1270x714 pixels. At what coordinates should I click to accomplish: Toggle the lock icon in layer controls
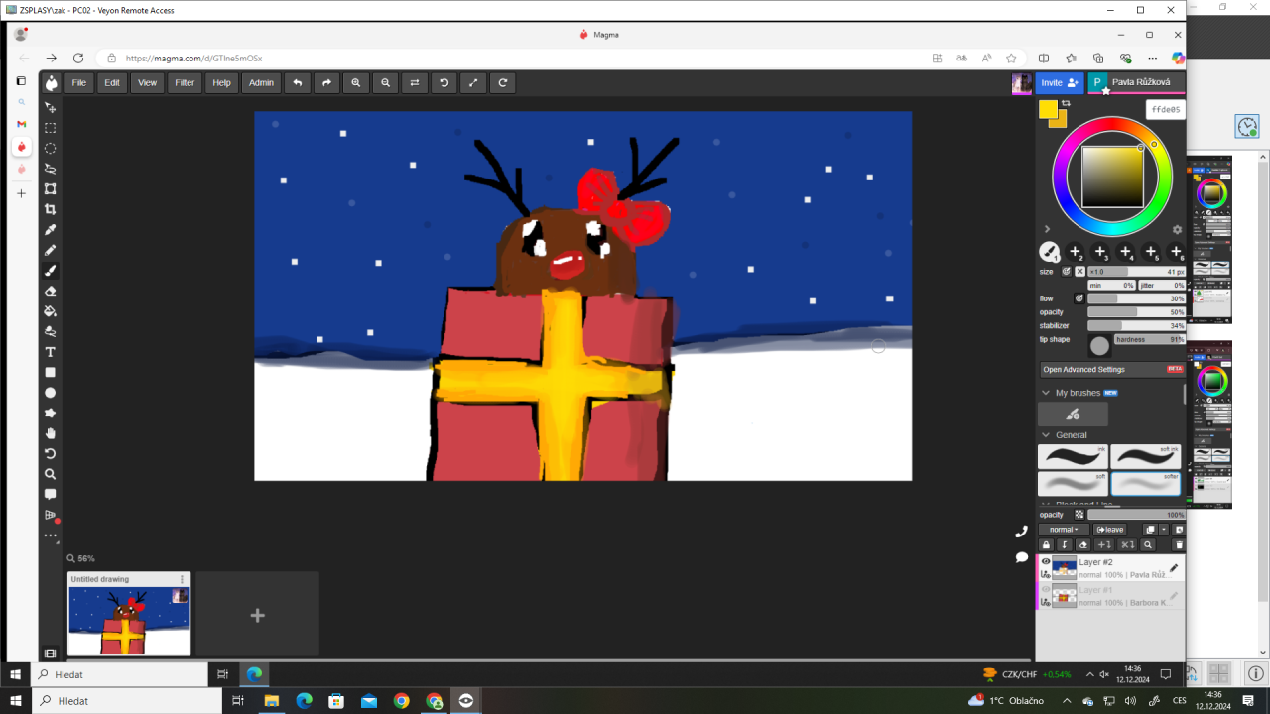coord(1046,545)
